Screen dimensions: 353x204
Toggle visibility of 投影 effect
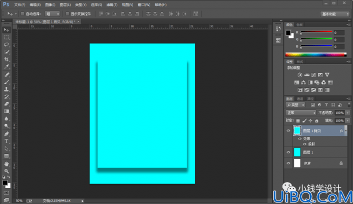point(304,144)
